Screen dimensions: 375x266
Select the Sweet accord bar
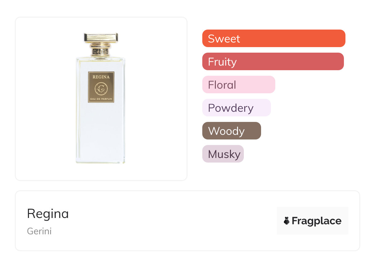pyautogui.click(x=274, y=38)
